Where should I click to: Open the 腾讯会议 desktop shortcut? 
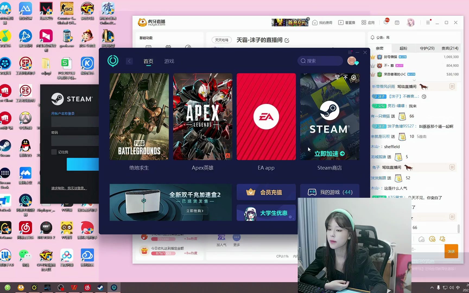coord(26,176)
